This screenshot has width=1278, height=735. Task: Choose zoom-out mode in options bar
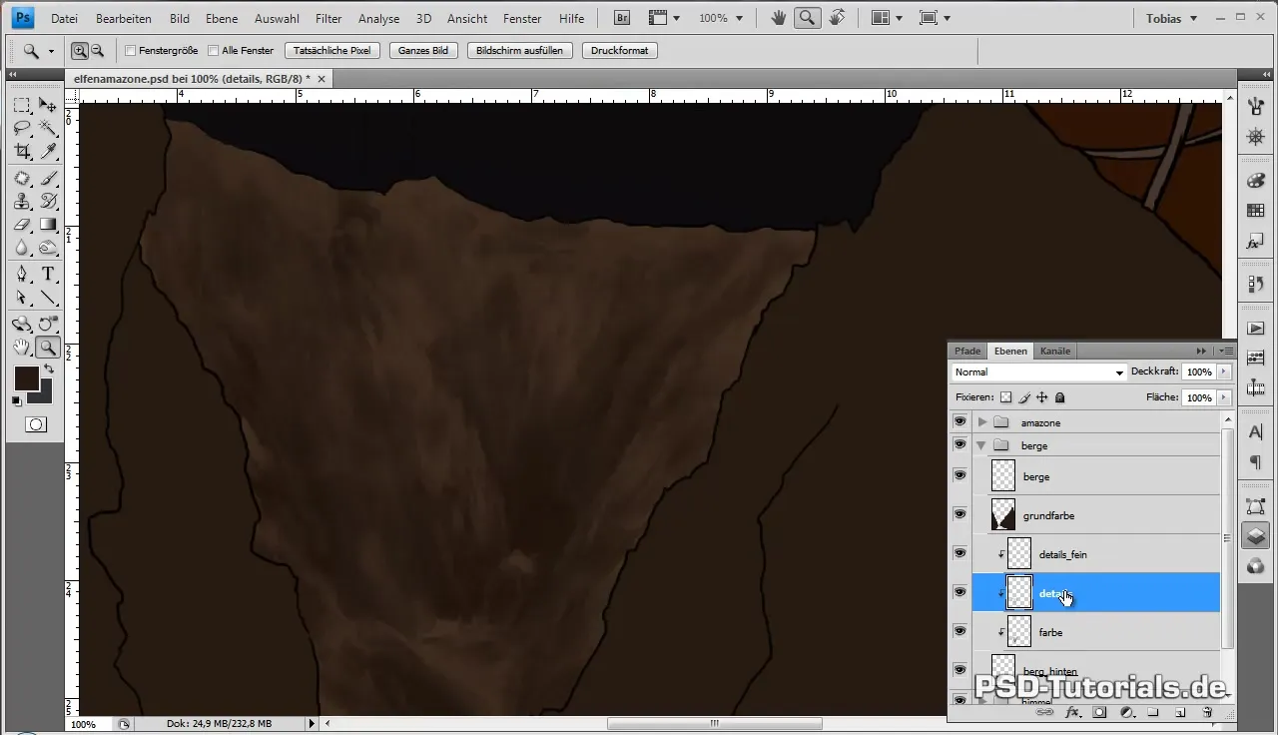coord(97,50)
